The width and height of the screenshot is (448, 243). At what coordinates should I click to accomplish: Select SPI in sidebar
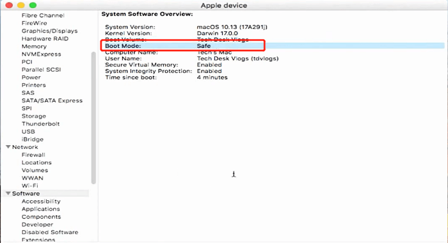27,108
